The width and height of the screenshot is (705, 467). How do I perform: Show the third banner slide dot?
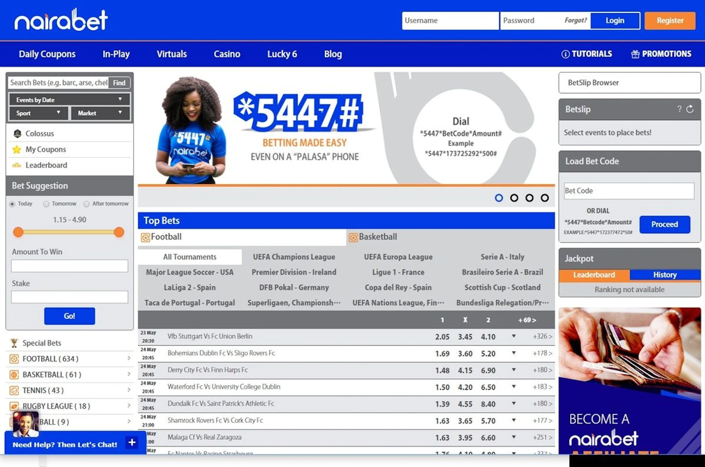pos(530,198)
